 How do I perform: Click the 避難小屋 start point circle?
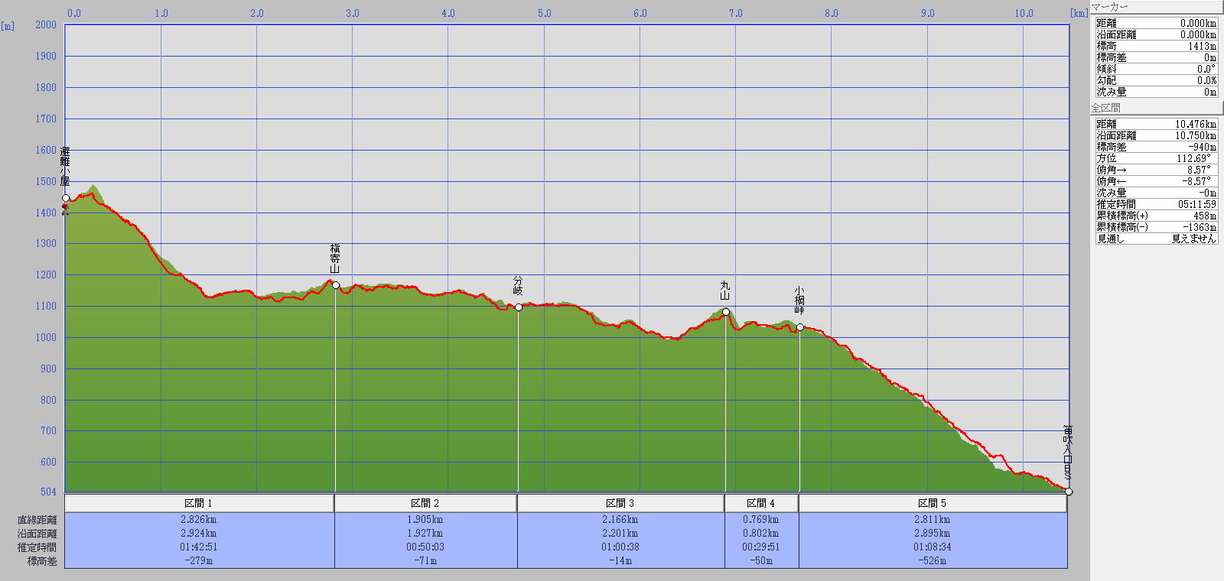point(66,198)
